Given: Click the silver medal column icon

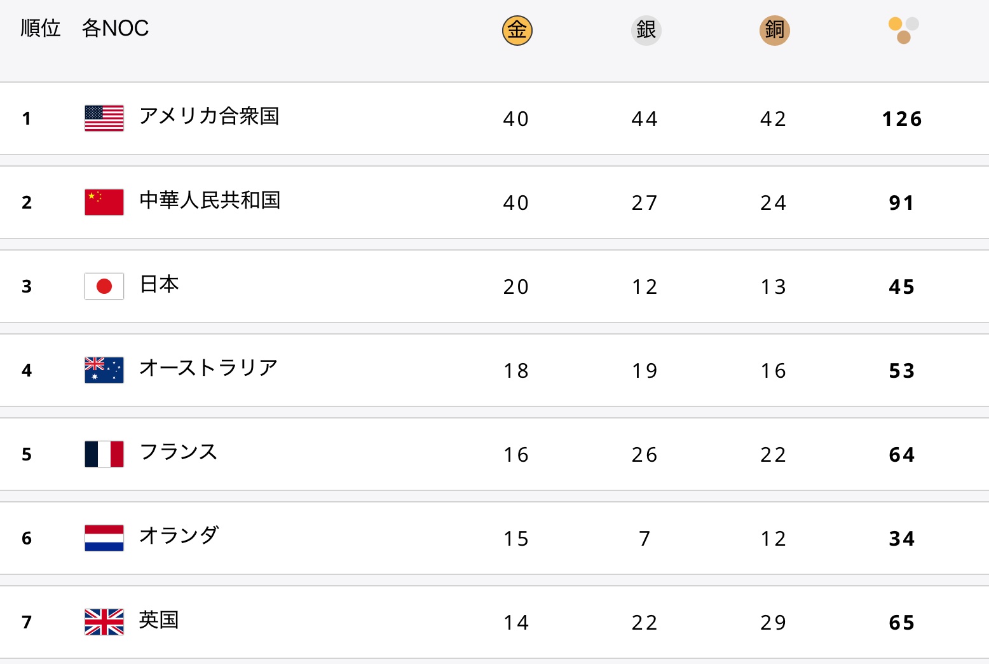Looking at the screenshot, I should (x=646, y=30).
